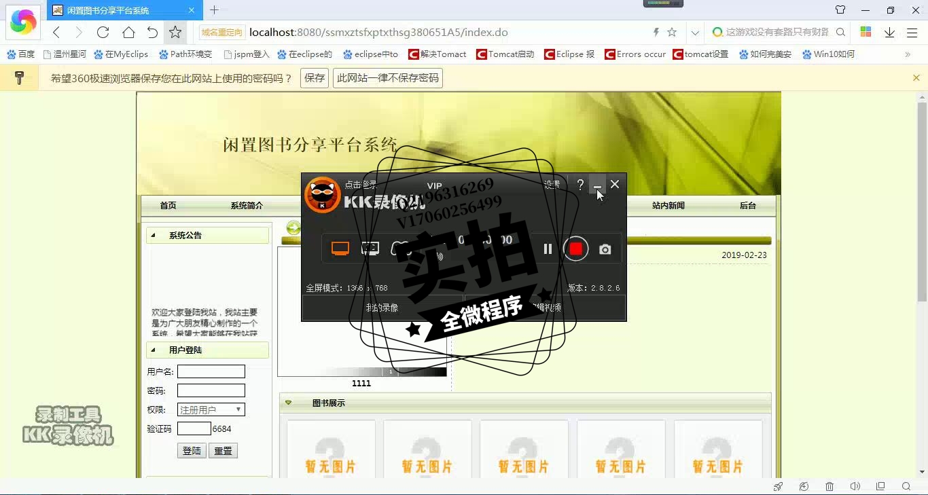
Task: Mute page sound via speaker icon
Action: tap(855, 486)
